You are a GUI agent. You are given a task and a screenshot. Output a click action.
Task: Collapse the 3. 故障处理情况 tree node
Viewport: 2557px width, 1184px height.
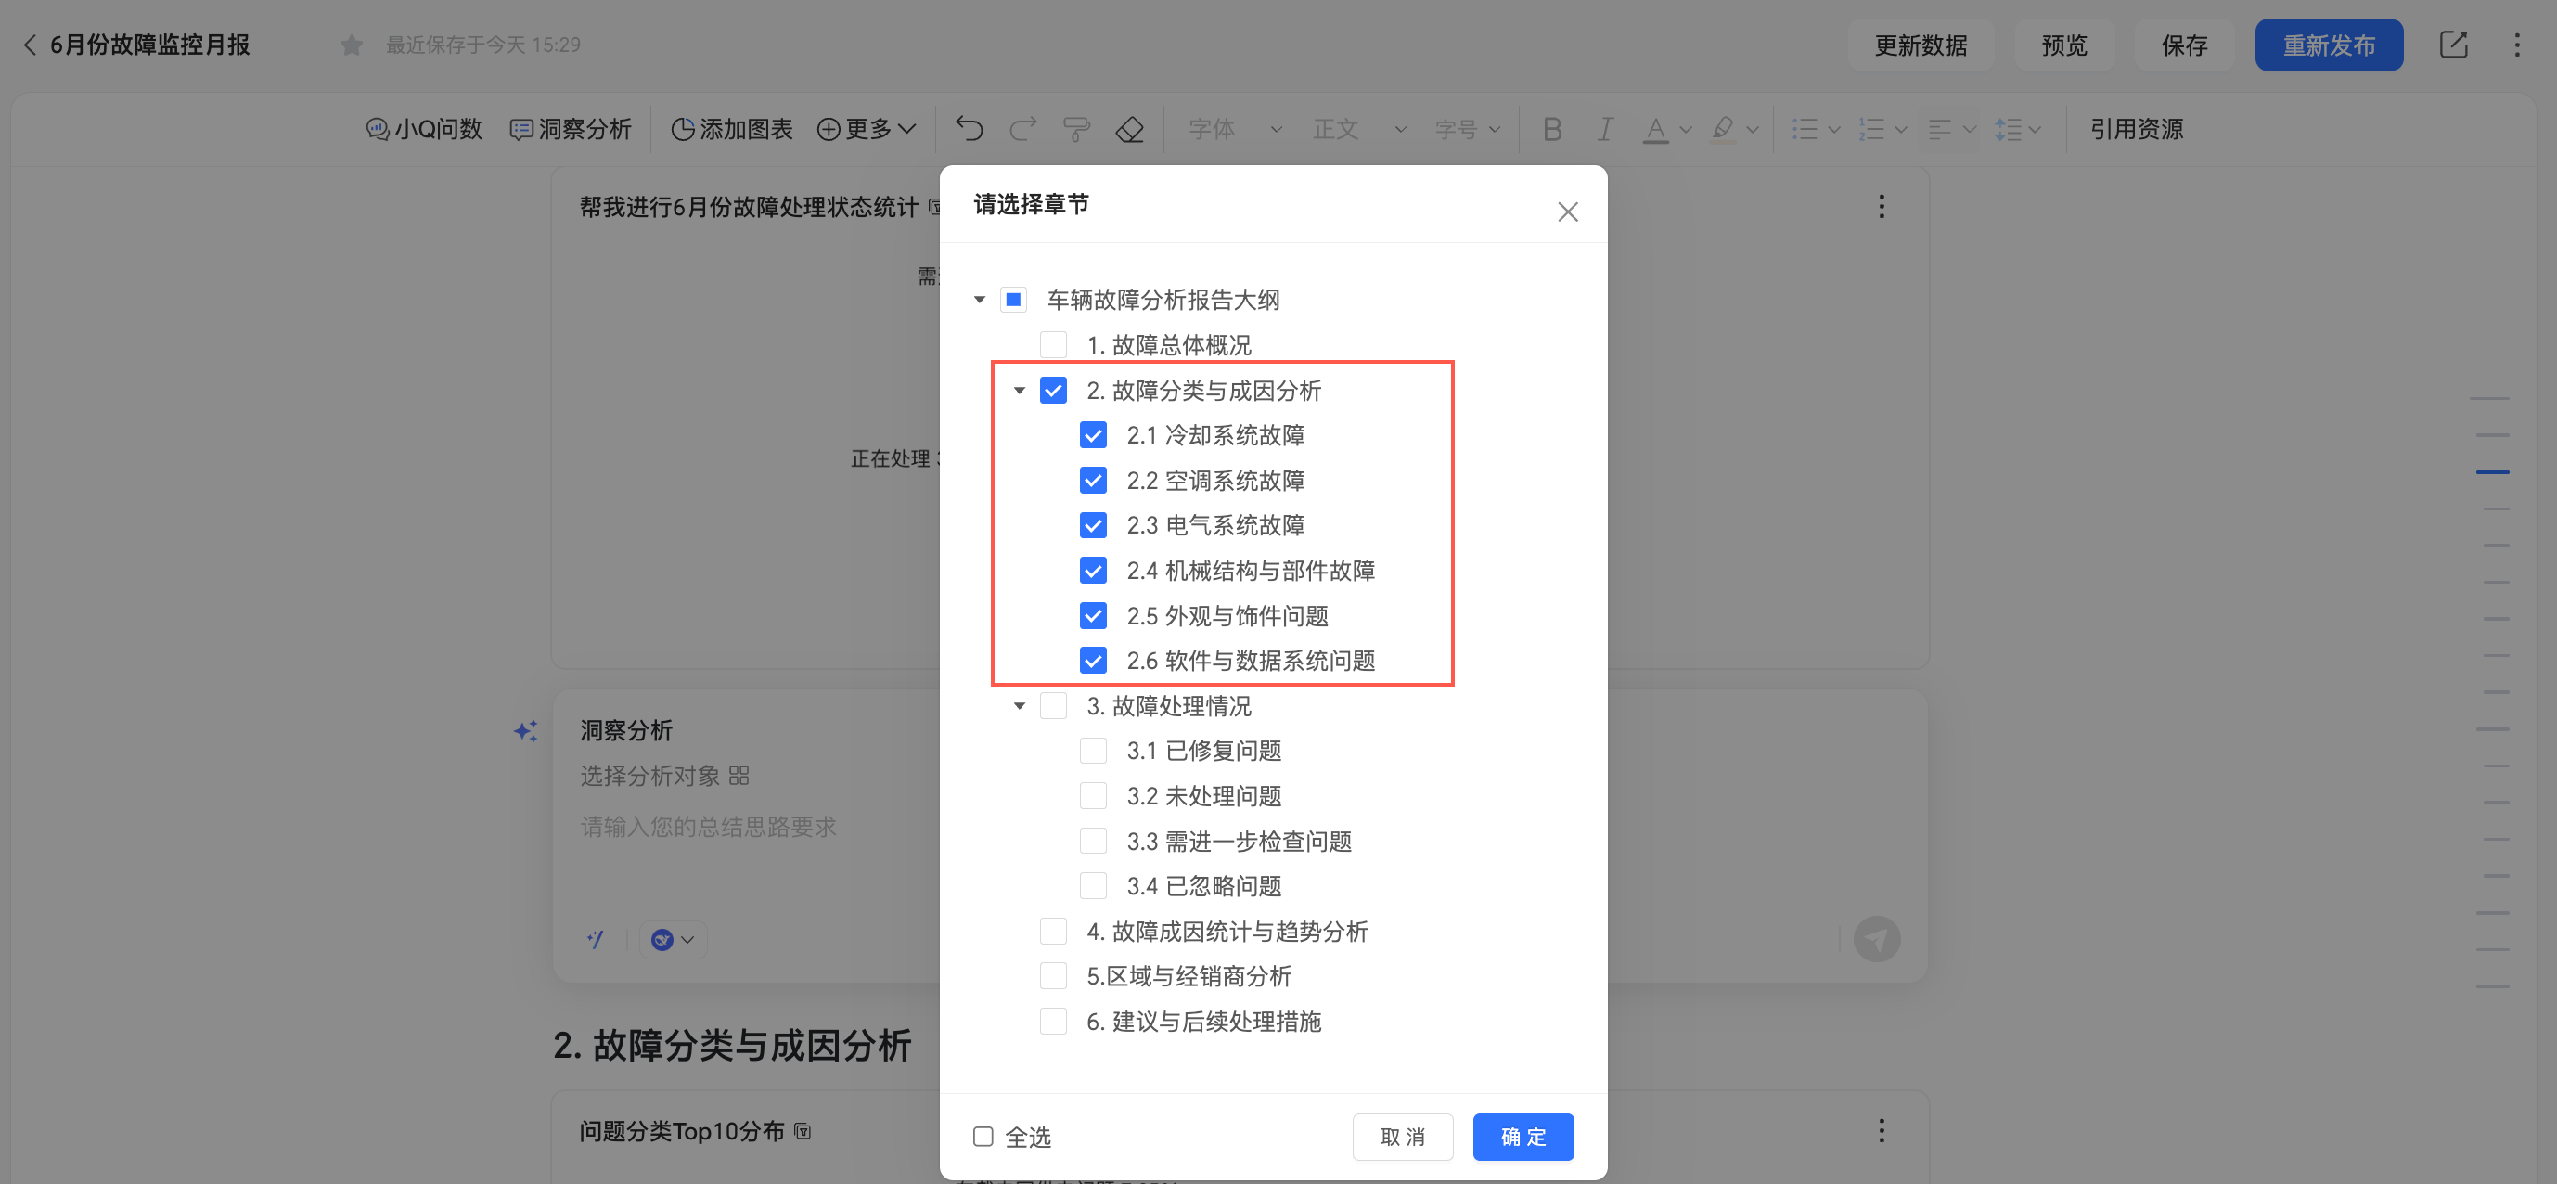coord(1020,707)
